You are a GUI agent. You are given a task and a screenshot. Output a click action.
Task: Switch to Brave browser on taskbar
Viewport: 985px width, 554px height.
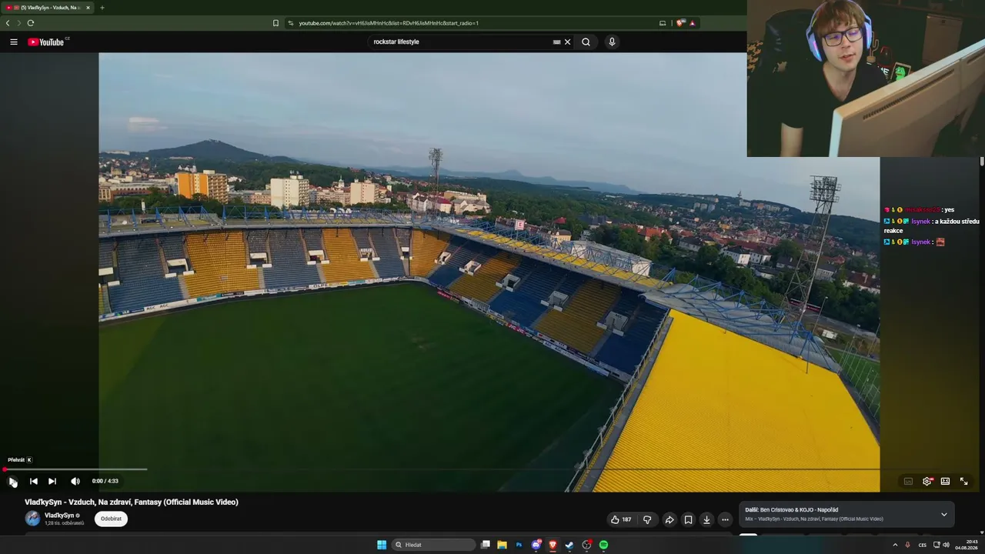tap(553, 545)
